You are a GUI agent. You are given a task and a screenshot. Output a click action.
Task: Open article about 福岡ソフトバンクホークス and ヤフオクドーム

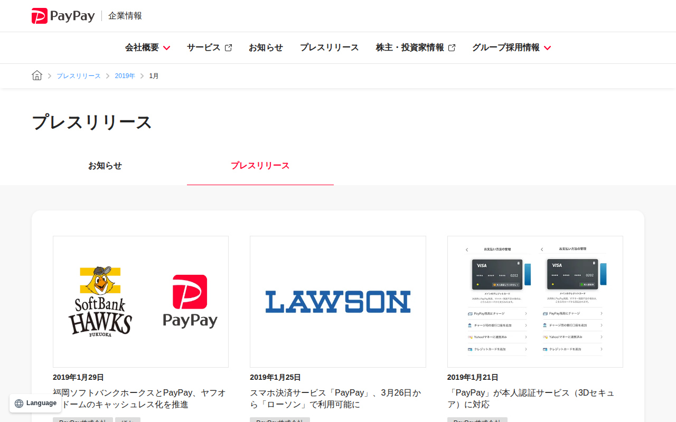[x=139, y=399]
